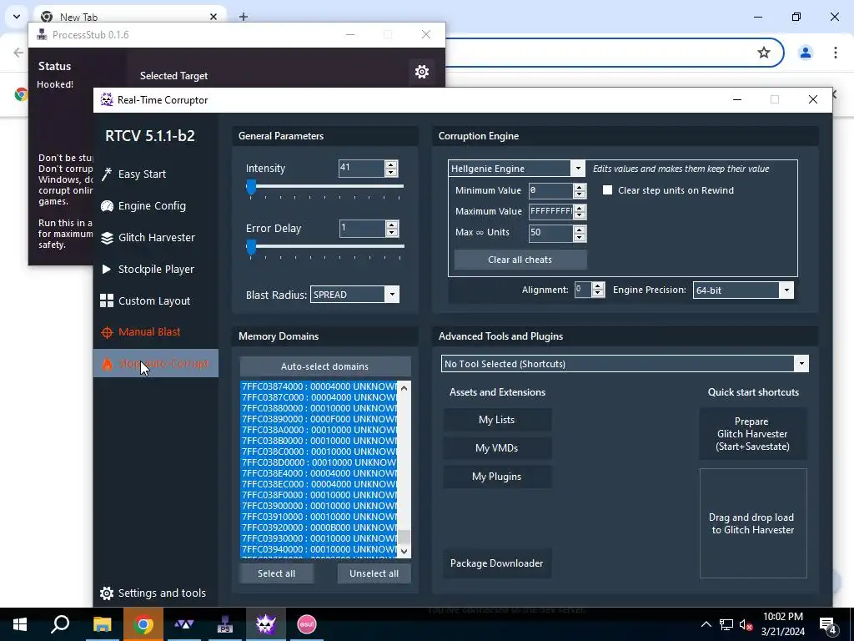The image size is (854, 641).
Task: Click Error Delay slider handle
Action: [251, 247]
